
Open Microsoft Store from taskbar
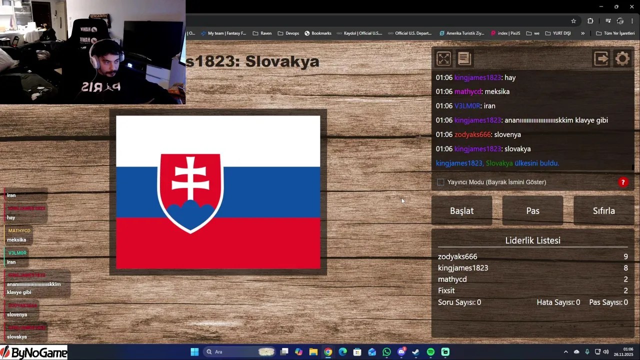tap(357, 352)
